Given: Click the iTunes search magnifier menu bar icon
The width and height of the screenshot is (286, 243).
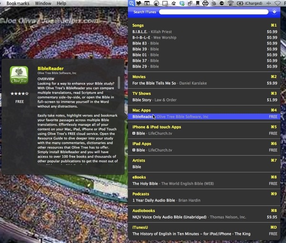Looking at the screenshot, I should pos(132,3).
